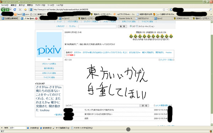Reload the page with the blue refresh icon

(x=15, y=10)
